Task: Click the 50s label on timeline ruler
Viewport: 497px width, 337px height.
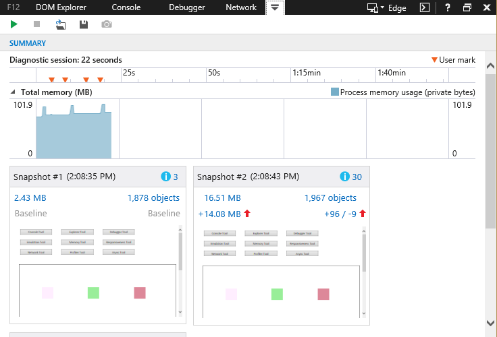Action: 214,73
